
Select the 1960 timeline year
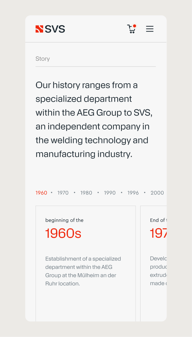(x=41, y=193)
